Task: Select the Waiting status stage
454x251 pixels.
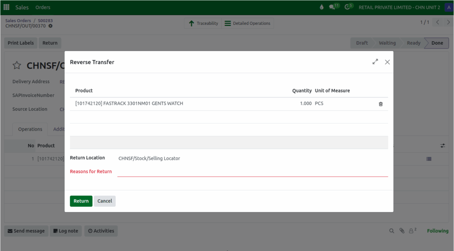Action: click(x=387, y=43)
